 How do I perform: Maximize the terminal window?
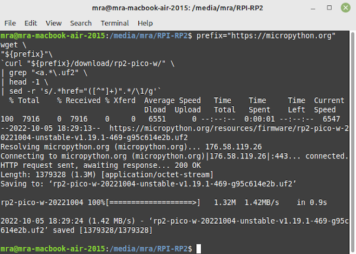(x=329, y=8)
